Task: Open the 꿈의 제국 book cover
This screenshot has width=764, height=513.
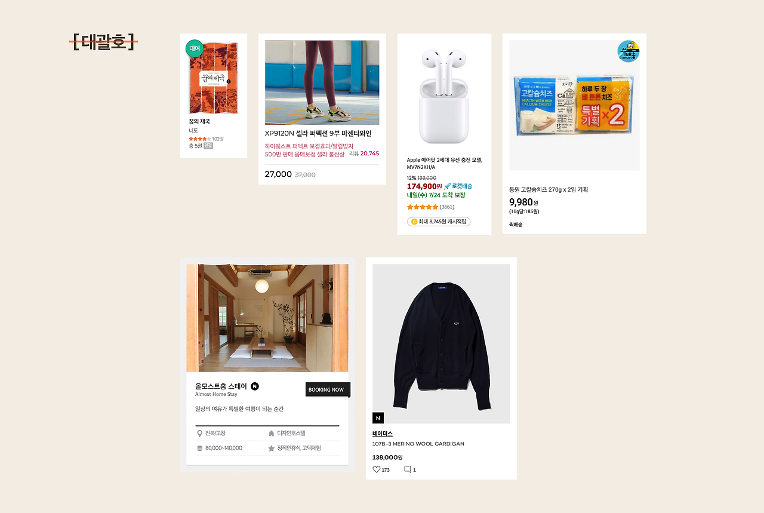Action: tap(213, 78)
